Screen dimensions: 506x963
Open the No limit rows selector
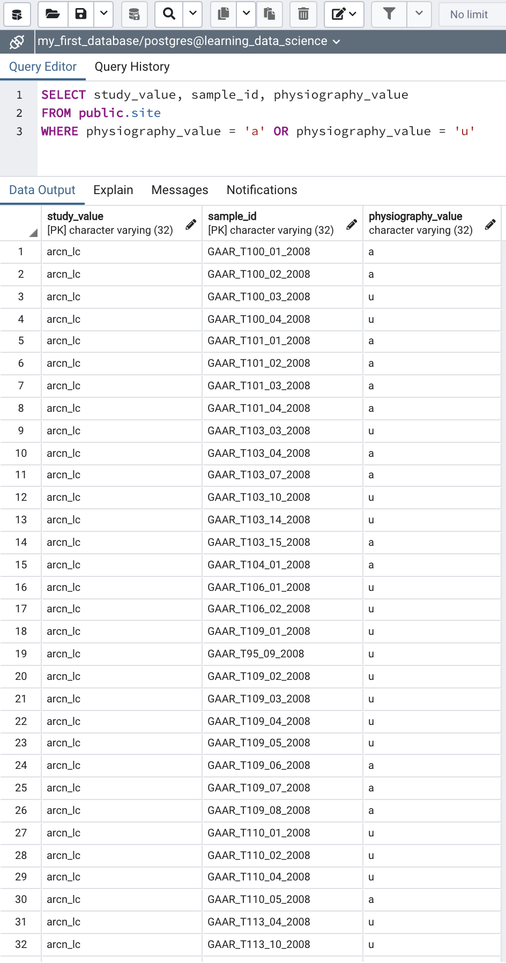pyautogui.click(x=471, y=14)
